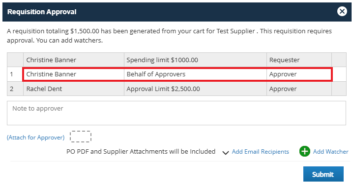Click the green Add Watcher plus icon
Screen dimensions: 352x185
[305, 151]
